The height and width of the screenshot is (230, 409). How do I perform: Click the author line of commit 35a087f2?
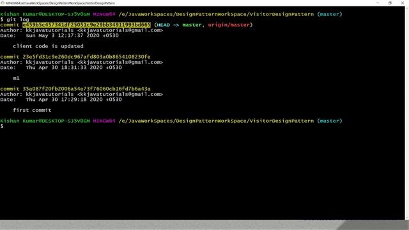[x=81, y=94]
